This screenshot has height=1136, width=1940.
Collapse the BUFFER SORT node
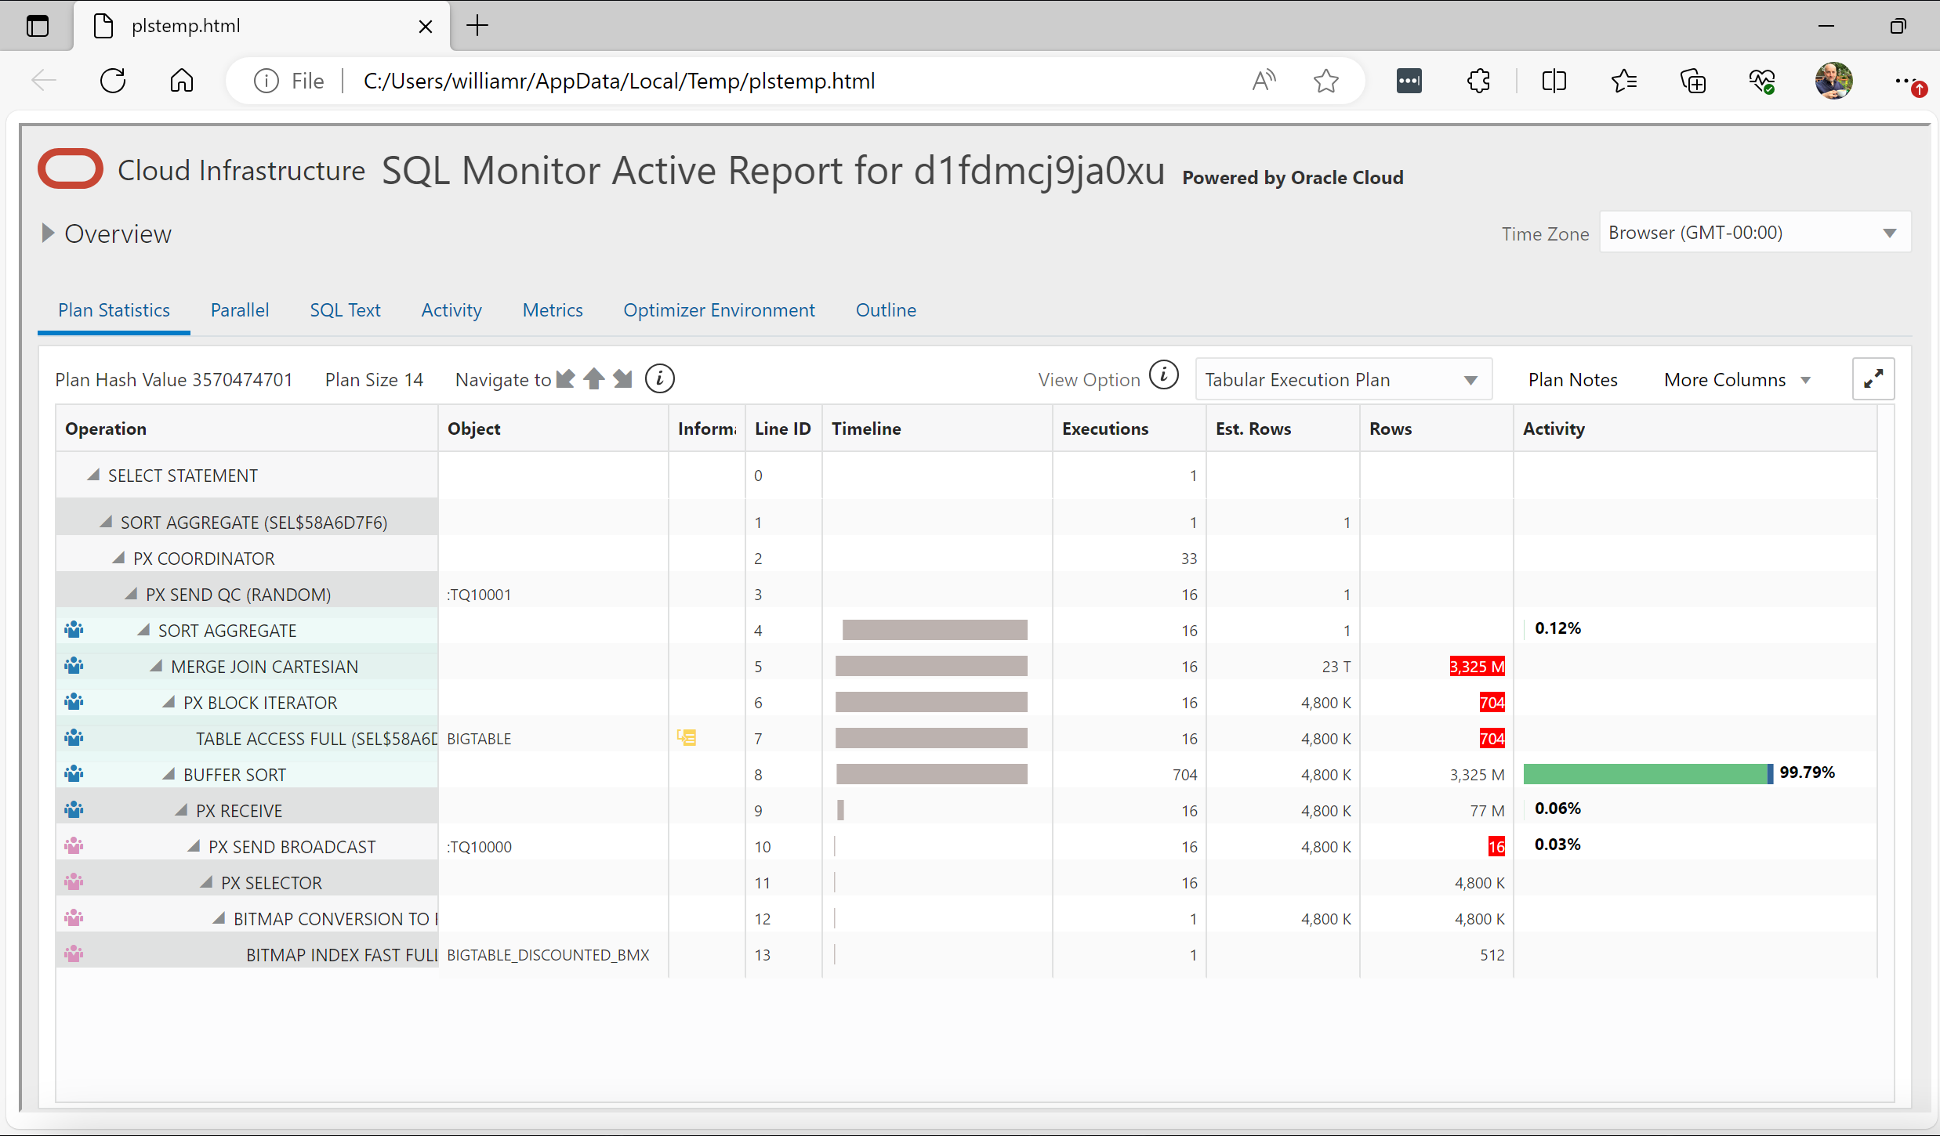coord(169,774)
